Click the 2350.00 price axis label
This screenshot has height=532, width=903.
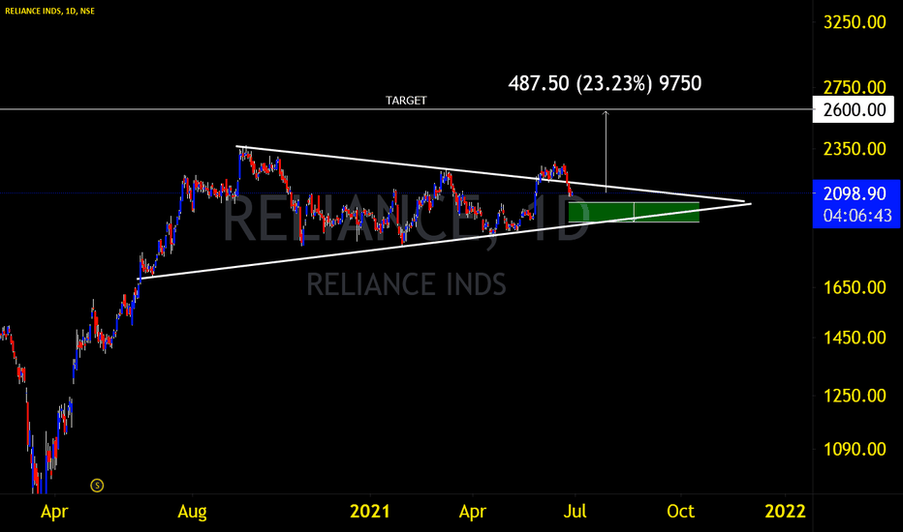coord(855,149)
